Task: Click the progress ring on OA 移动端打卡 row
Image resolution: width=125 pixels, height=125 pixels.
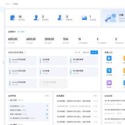Action: tap(47, 118)
